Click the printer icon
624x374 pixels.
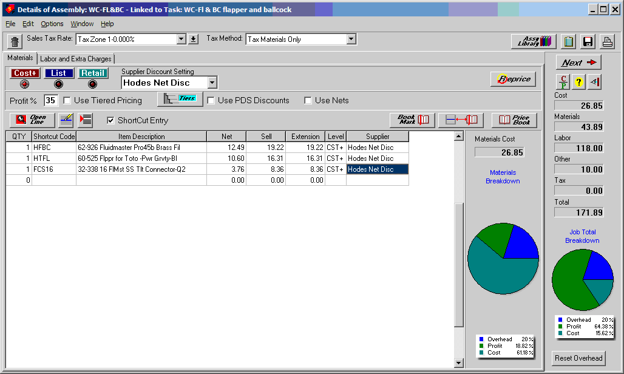pos(607,41)
